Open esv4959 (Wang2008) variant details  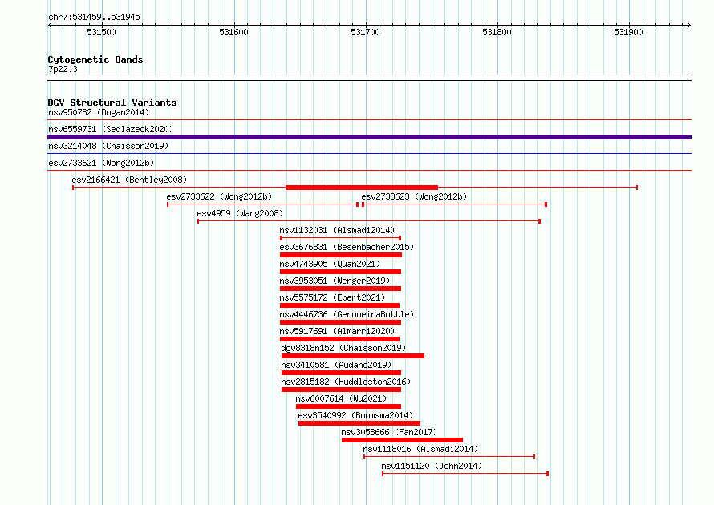click(x=240, y=213)
